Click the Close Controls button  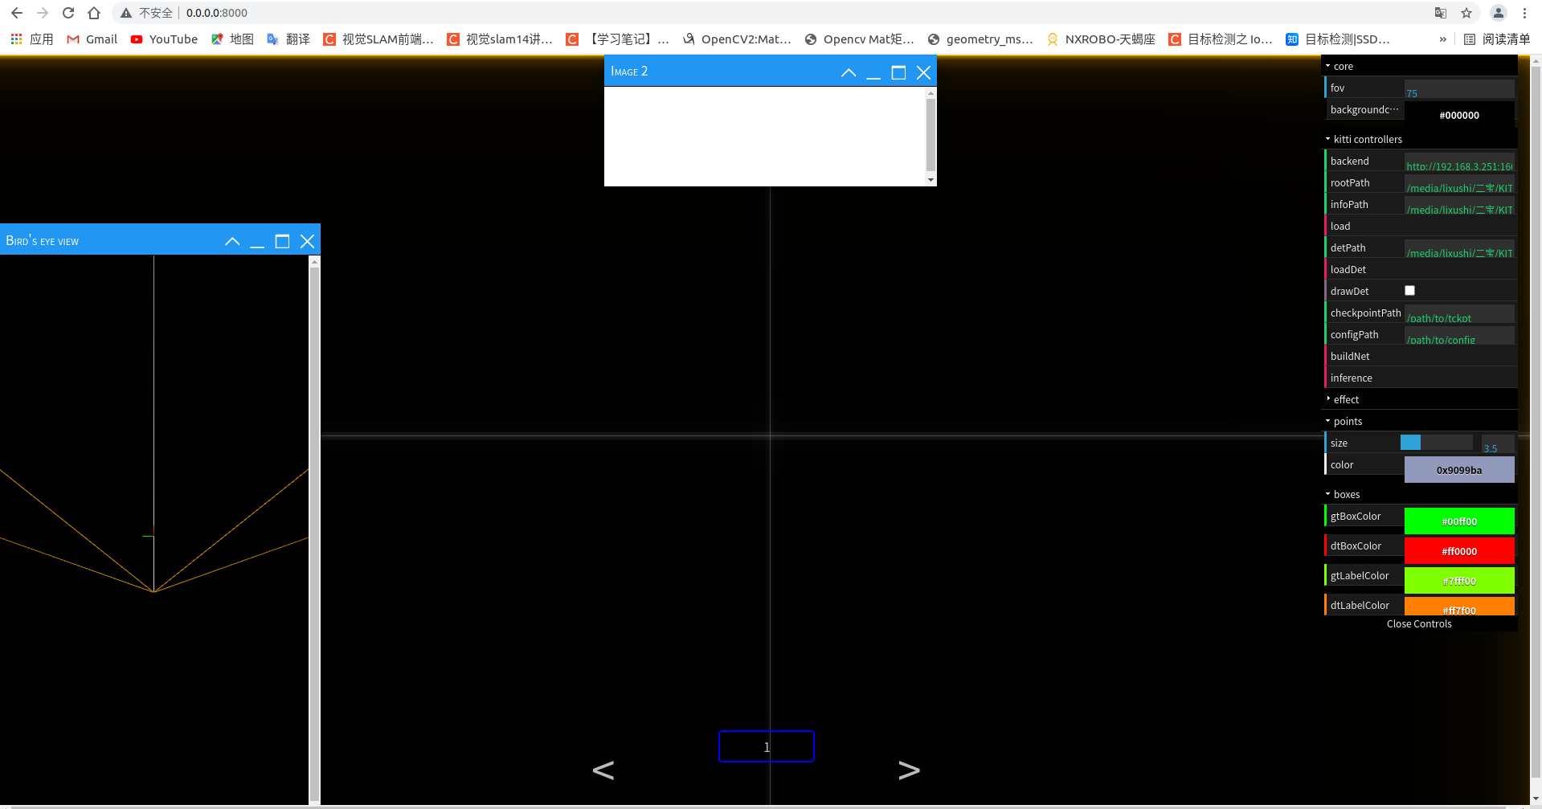(1418, 623)
